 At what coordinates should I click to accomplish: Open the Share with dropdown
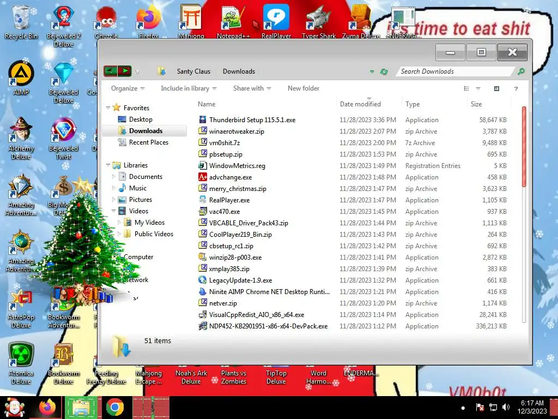252,88
